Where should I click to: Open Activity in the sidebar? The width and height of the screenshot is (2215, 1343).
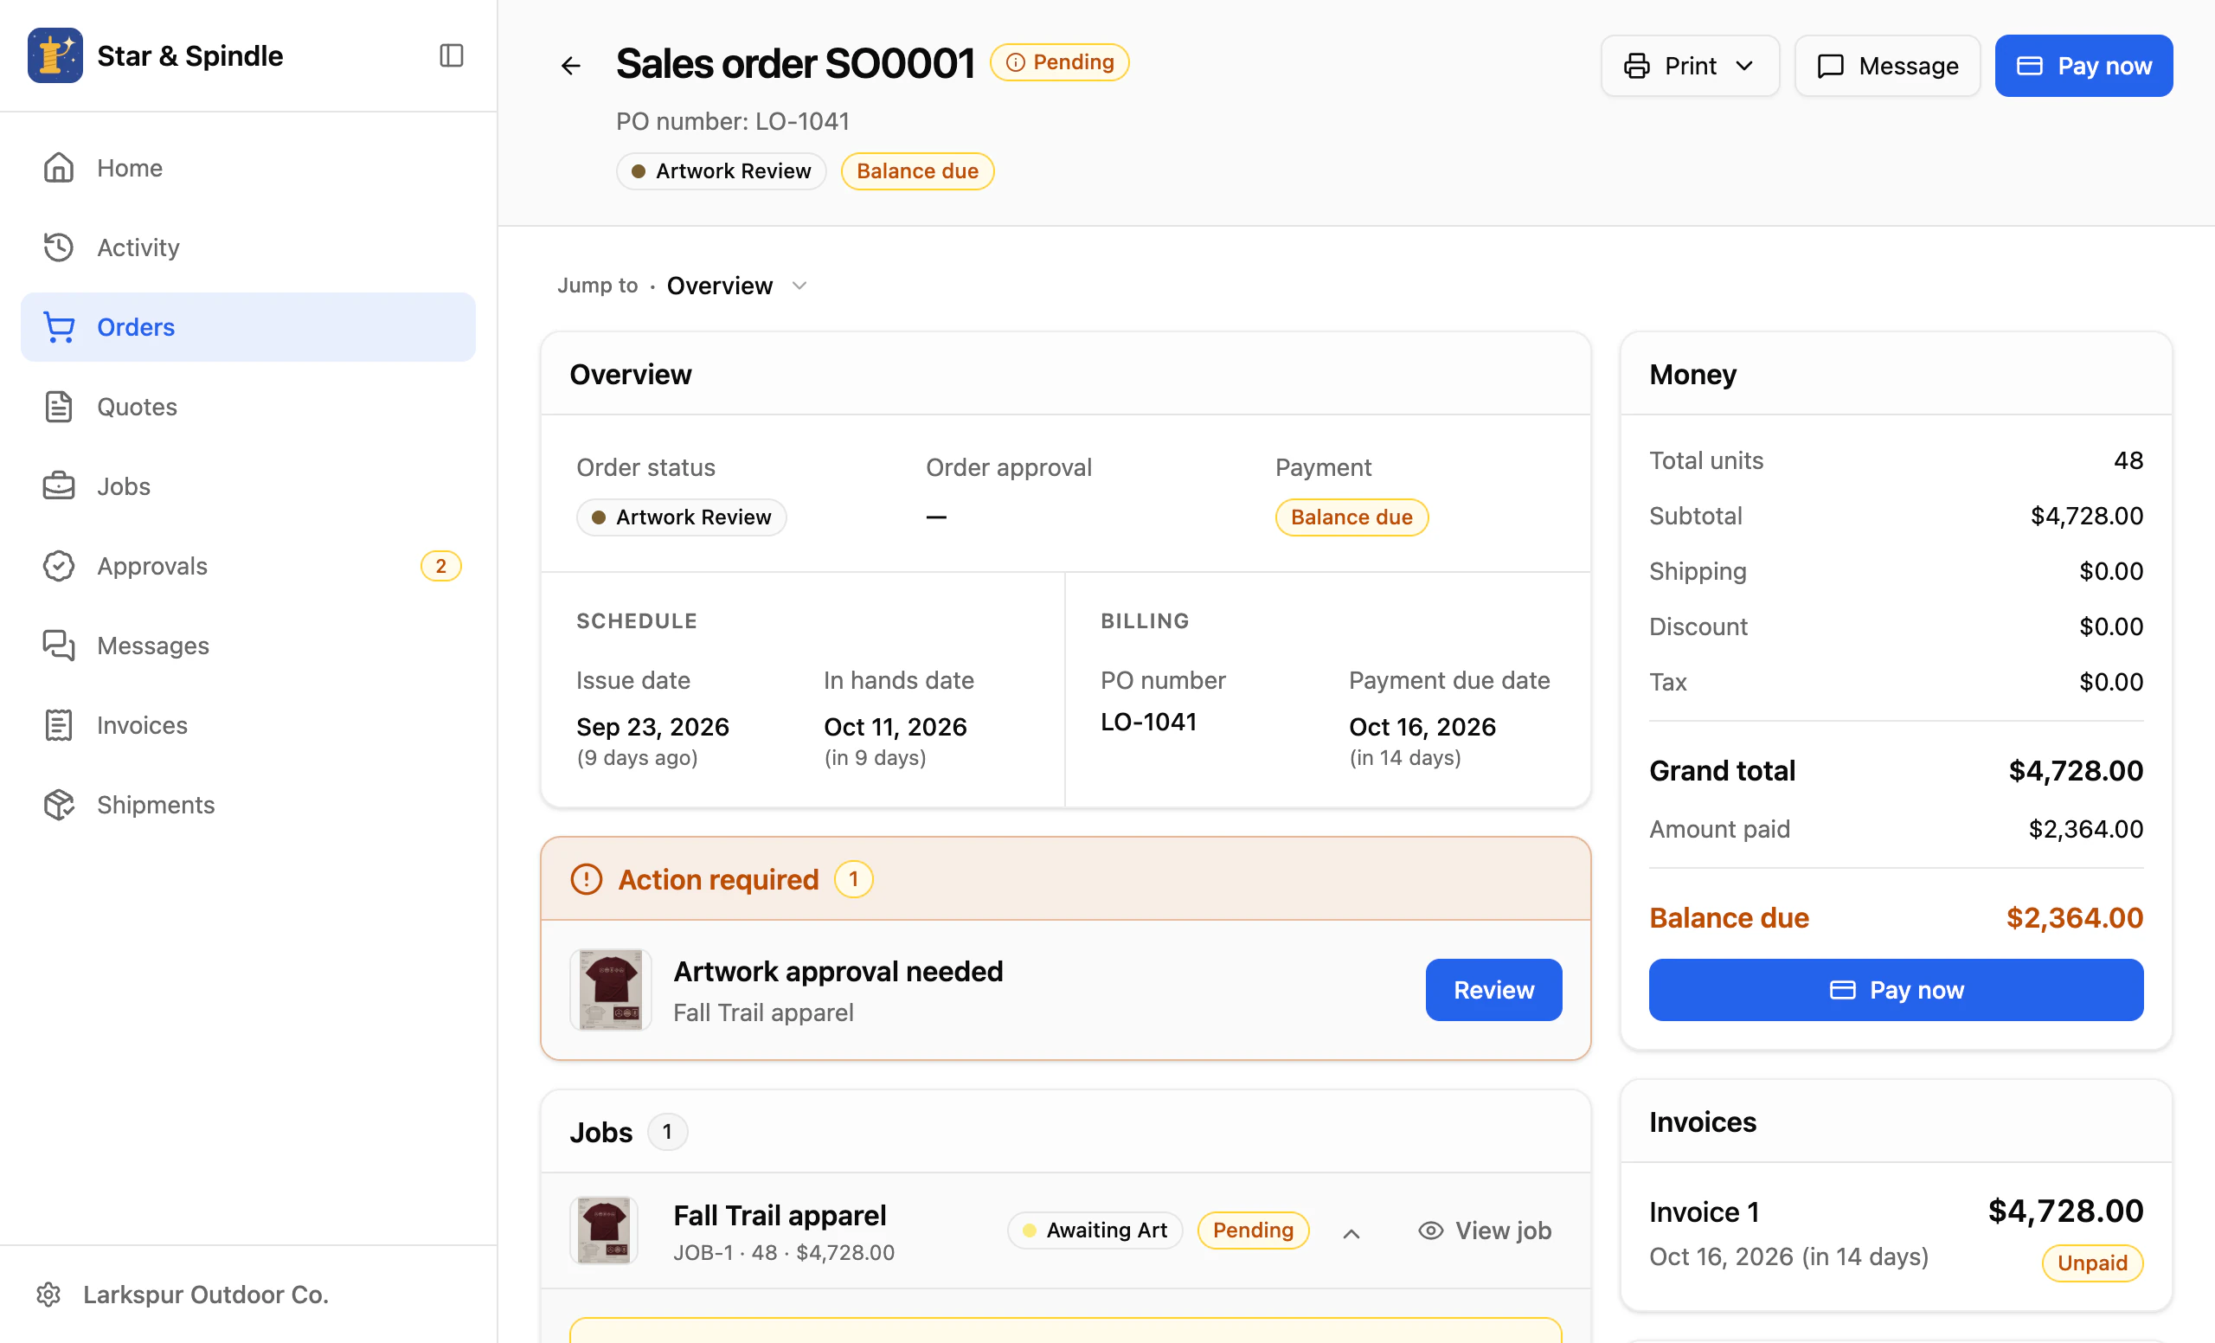pos(248,247)
